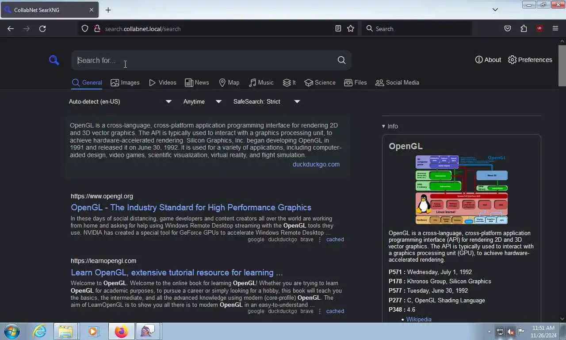Open Windows Explorer from taskbar

[x=65, y=331]
